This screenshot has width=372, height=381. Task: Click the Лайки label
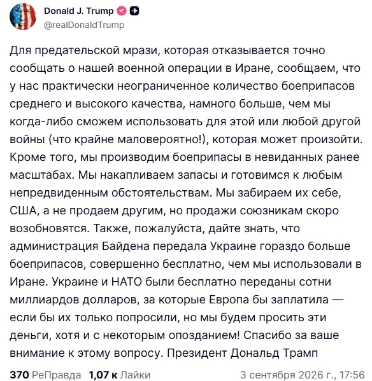[x=136, y=375]
